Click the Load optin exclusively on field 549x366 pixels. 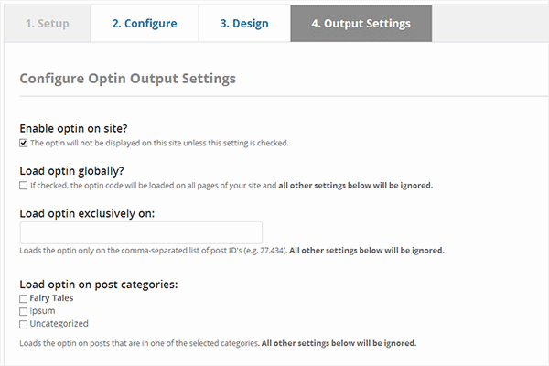(x=141, y=232)
